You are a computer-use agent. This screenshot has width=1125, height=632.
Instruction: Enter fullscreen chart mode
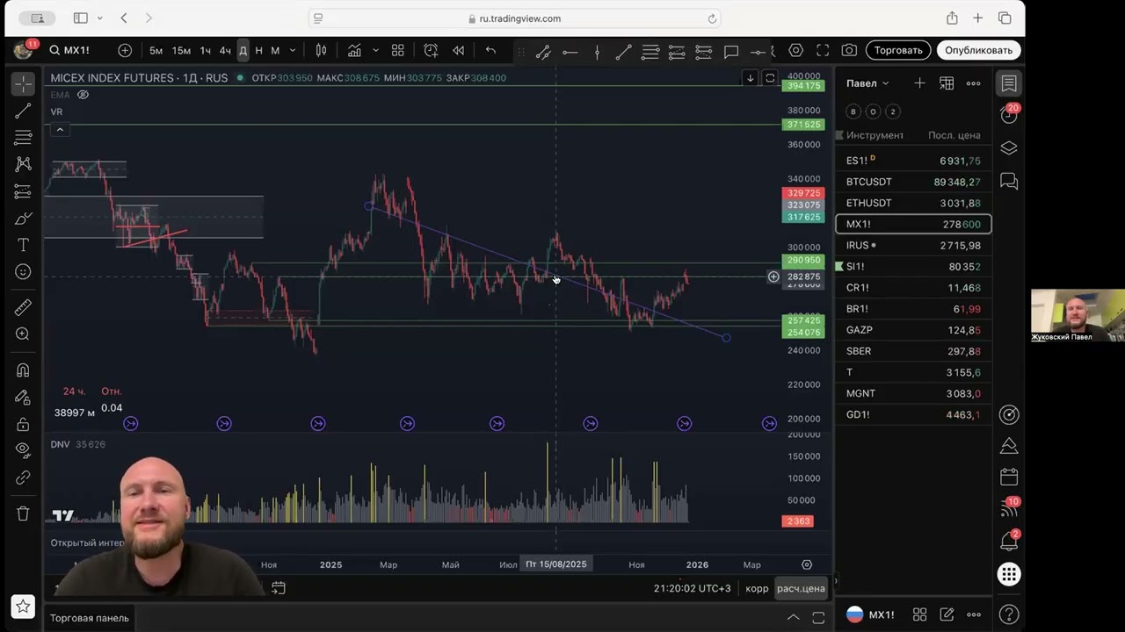823,50
